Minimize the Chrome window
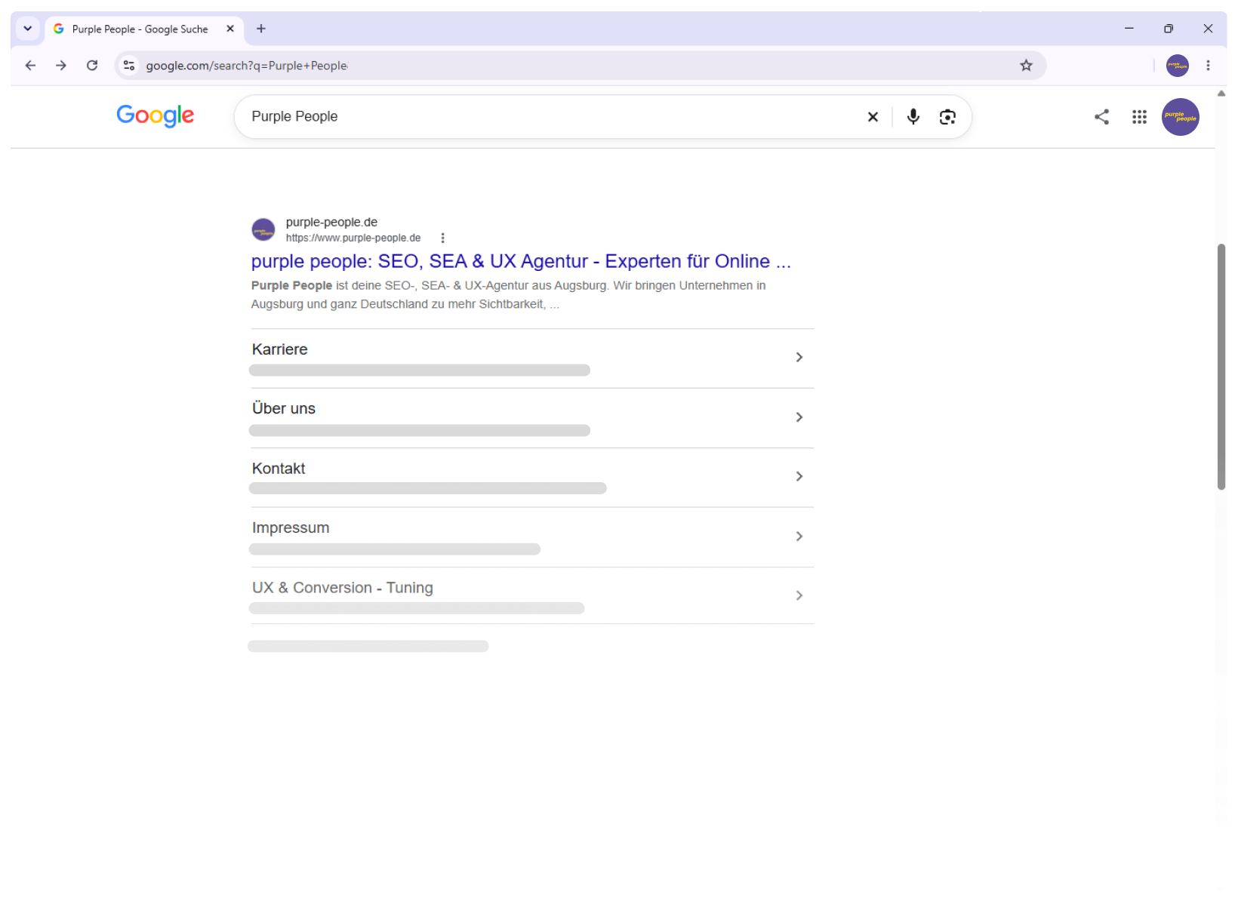 coord(1129,29)
